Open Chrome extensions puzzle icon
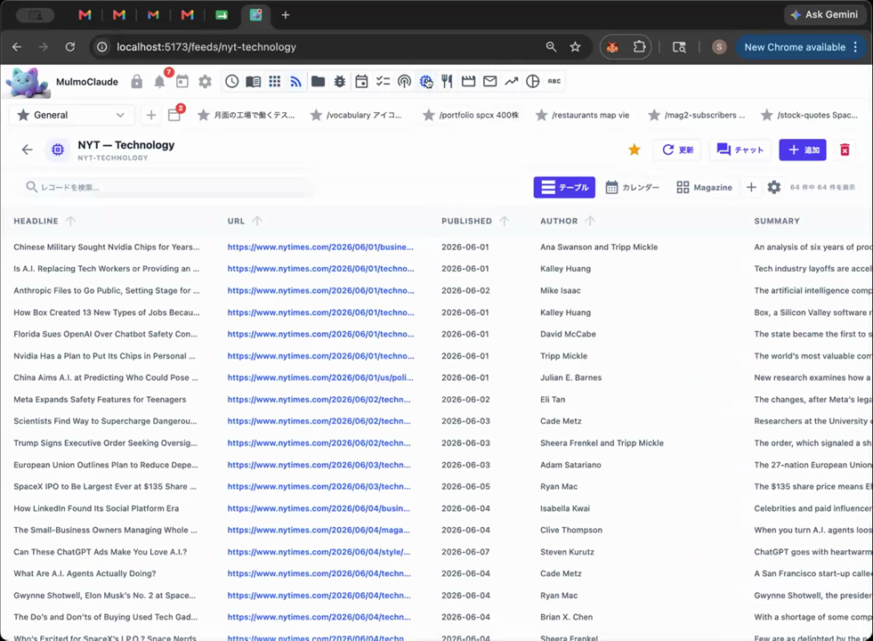 (639, 47)
